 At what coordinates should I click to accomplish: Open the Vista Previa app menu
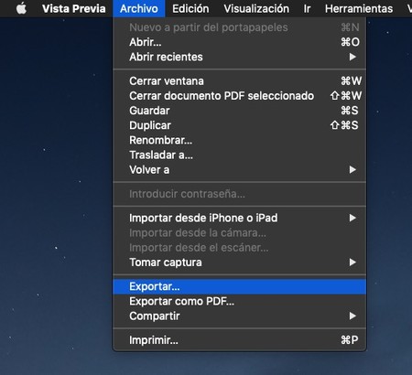(74, 8)
